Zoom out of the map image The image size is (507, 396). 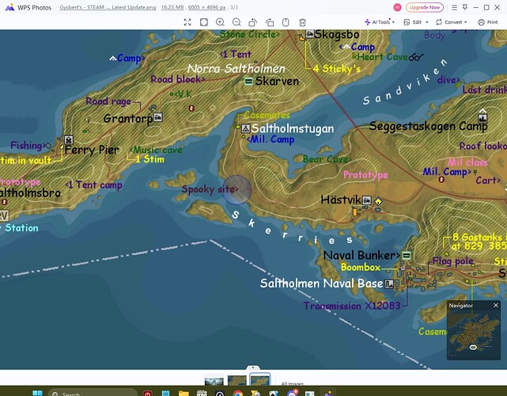(x=236, y=22)
